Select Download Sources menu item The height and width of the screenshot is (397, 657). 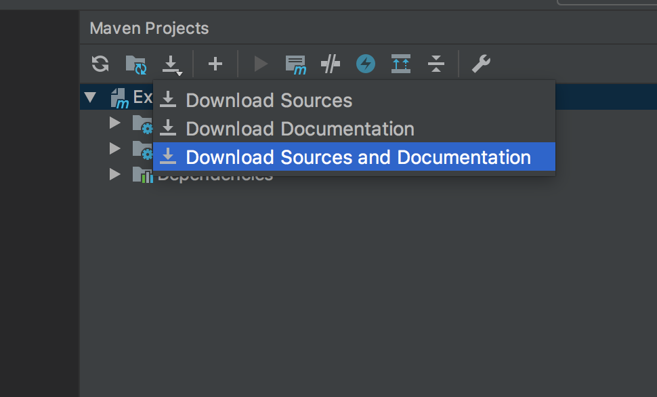tap(354, 100)
